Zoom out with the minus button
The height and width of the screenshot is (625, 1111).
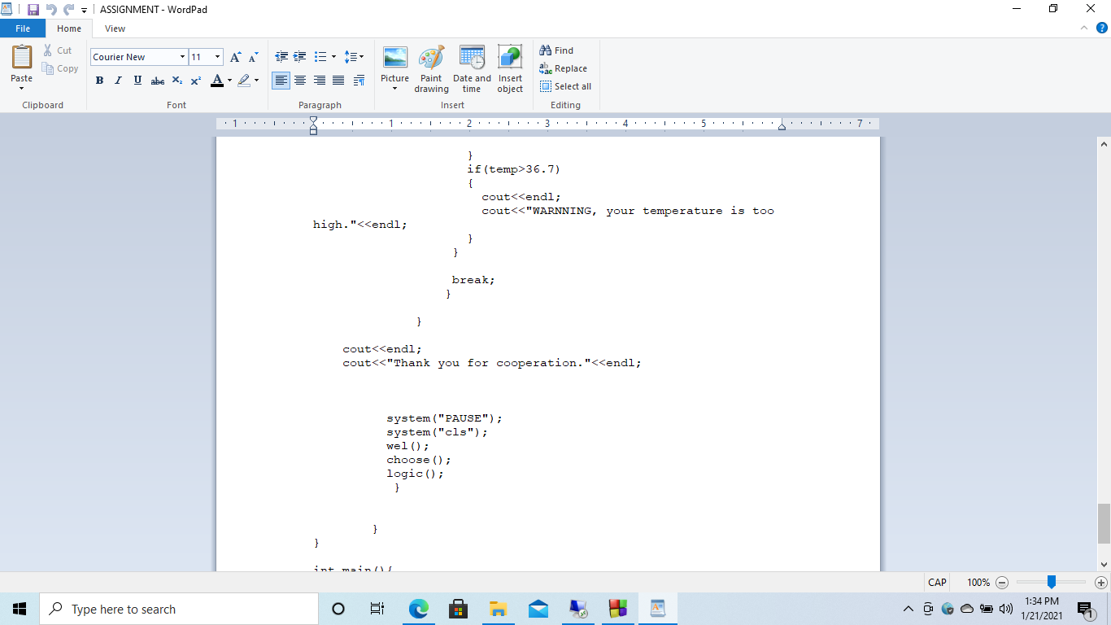1002,583
